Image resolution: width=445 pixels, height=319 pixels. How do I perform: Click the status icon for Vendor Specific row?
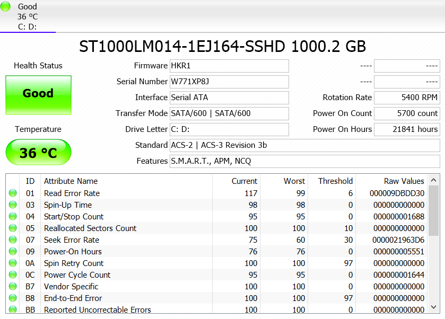pyautogui.click(x=13, y=286)
